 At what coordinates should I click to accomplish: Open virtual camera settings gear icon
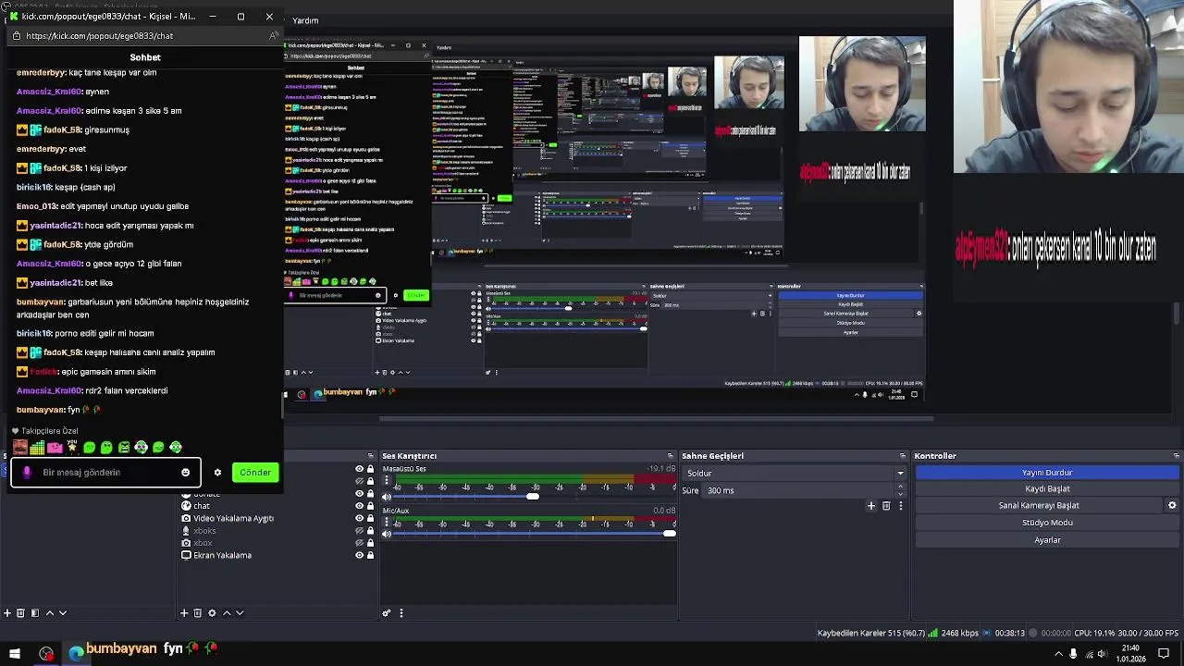click(1172, 505)
